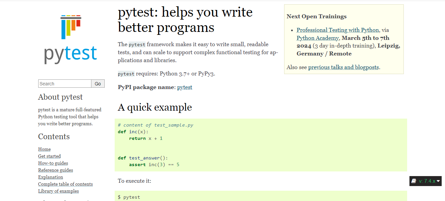
Task: Visit the Python Academy link
Action: pyautogui.click(x=318, y=38)
